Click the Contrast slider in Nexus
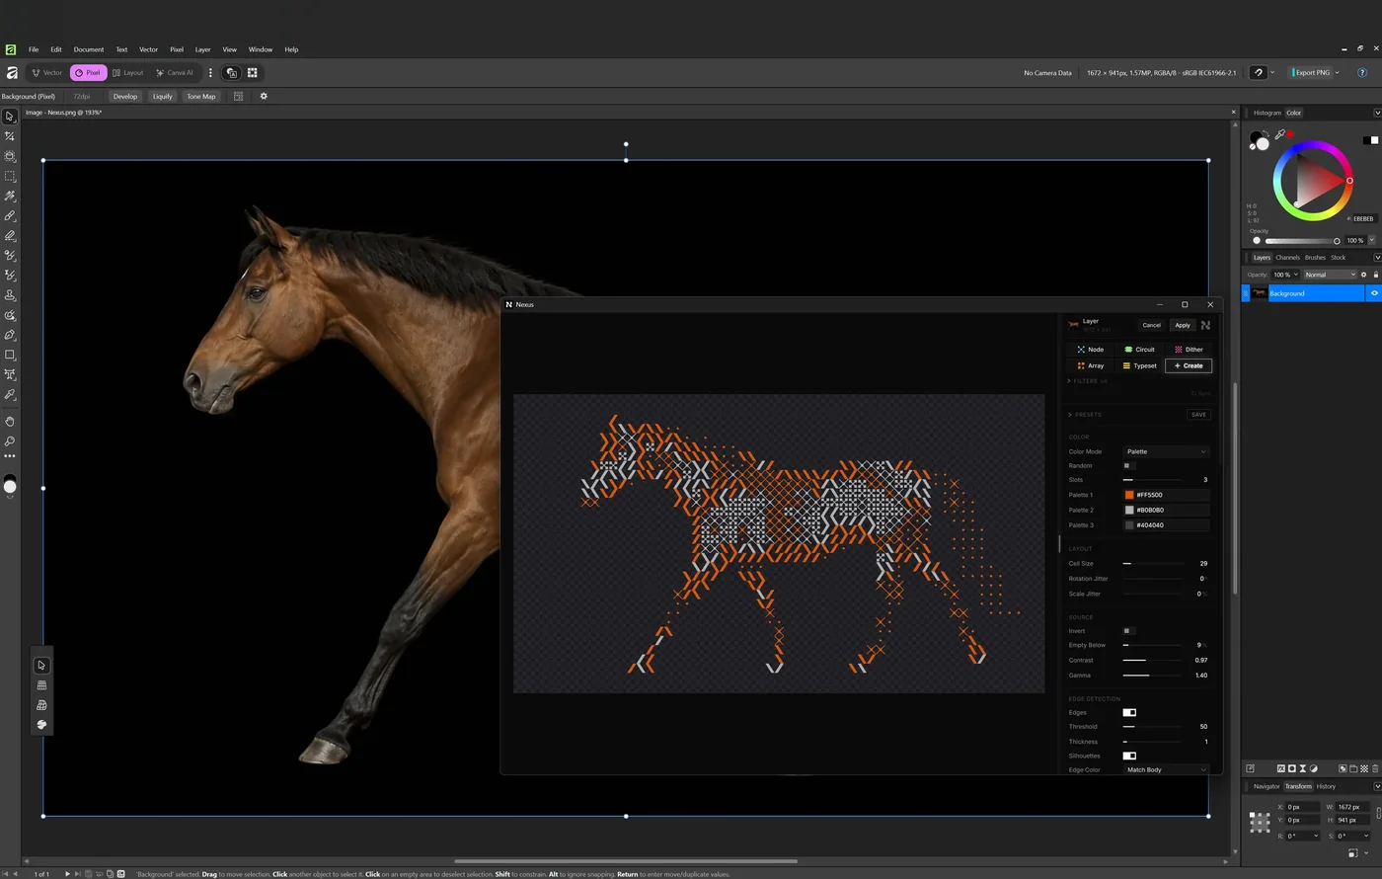This screenshot has height=879, width=1382. (1153, 660)
